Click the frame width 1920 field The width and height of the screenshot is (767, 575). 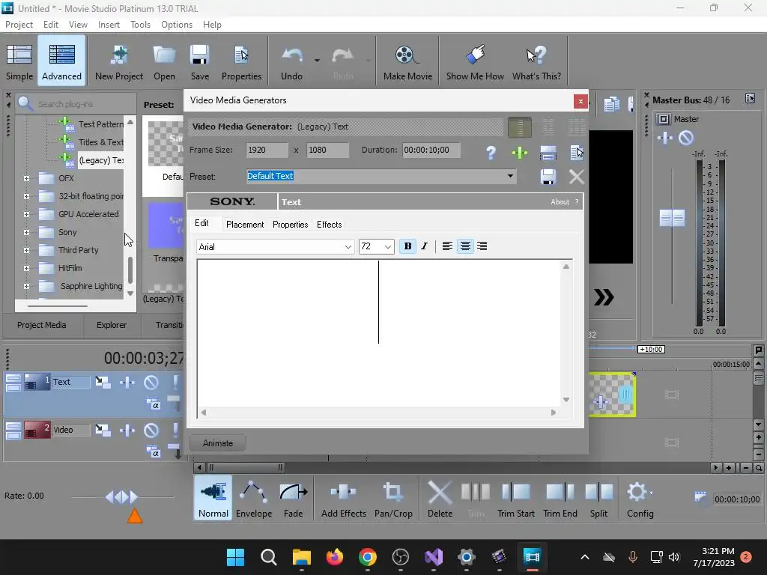tap(267, 150)
